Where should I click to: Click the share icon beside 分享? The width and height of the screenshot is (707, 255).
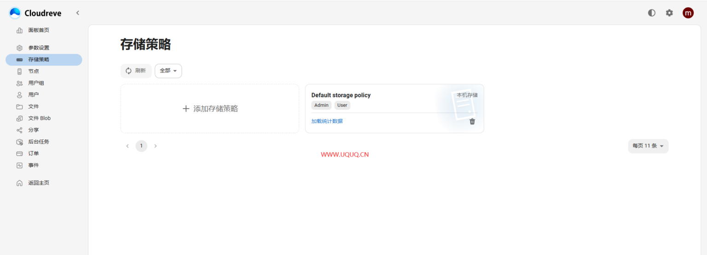(19, 130)
